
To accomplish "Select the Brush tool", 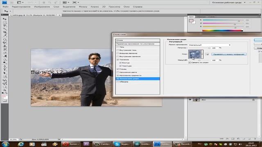I will (5, 42).
